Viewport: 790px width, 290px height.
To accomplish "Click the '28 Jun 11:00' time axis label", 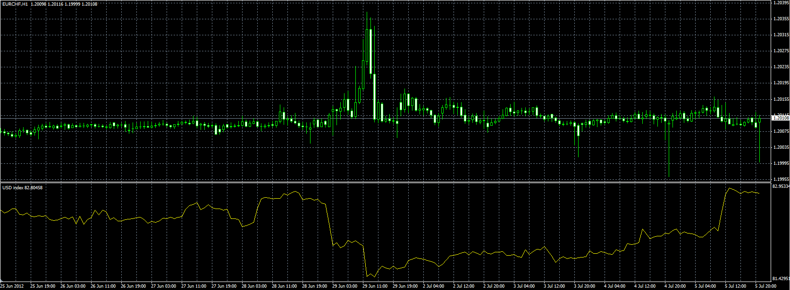I will point(285,286).
